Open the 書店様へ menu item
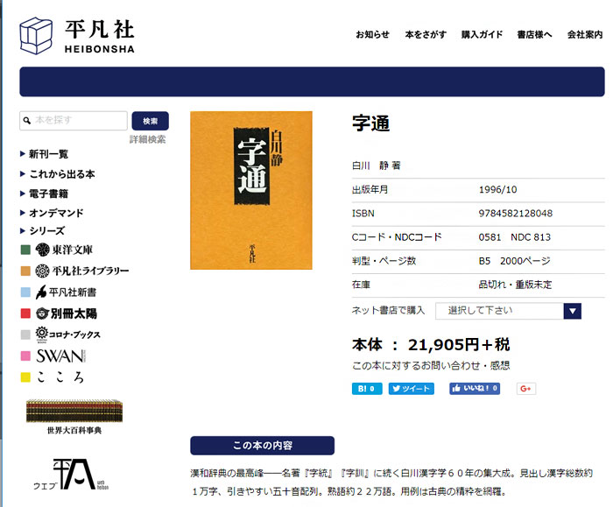613x507 pixels. click(534, 35)
